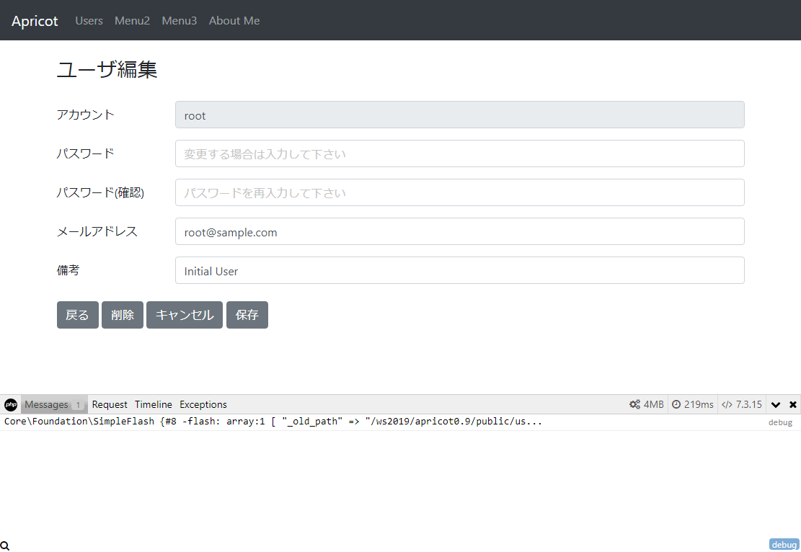Switch to the Request tab
The width and height of the screenshot is (801, 552).
[110, 404]
